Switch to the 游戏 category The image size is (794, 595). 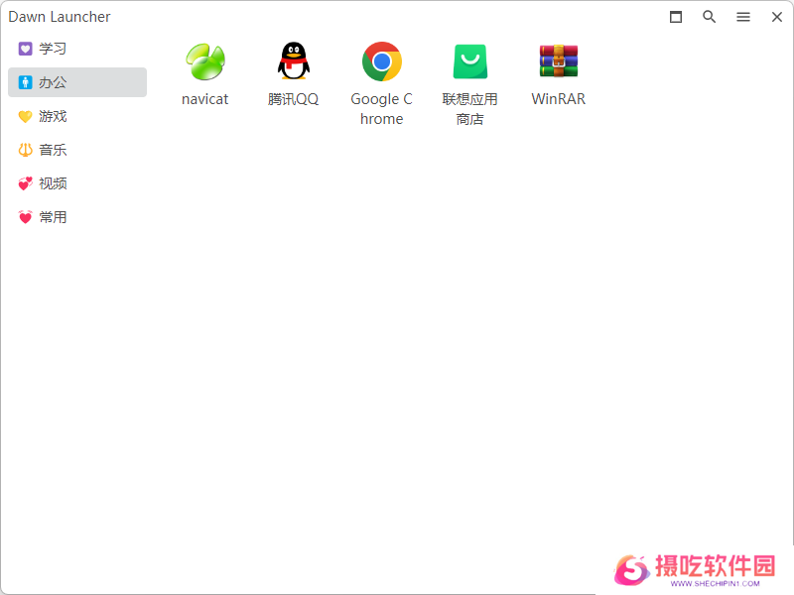[x=77, y=116]
